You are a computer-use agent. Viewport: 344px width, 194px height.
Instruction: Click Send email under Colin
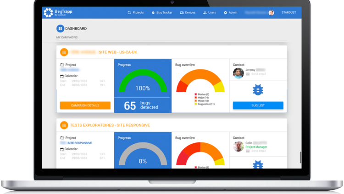(259, 151)
